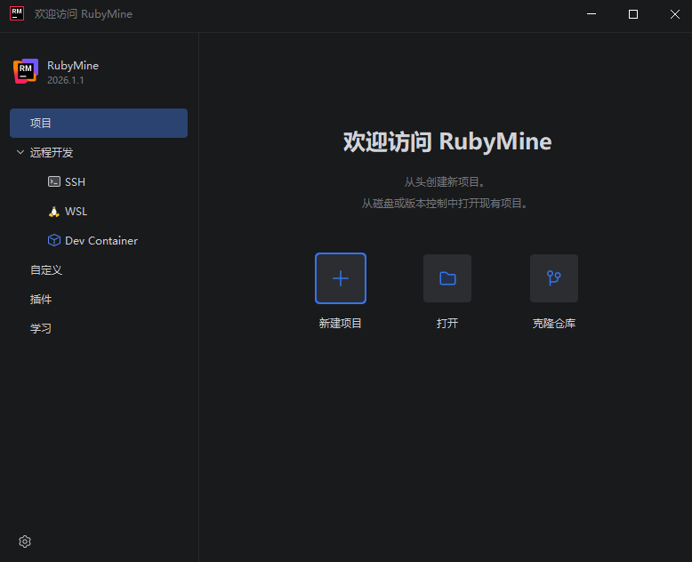The width and height of the screenshot is (692, 562).
Task: Click the RubyMine icon in title bar
Action: click(17, 13)
